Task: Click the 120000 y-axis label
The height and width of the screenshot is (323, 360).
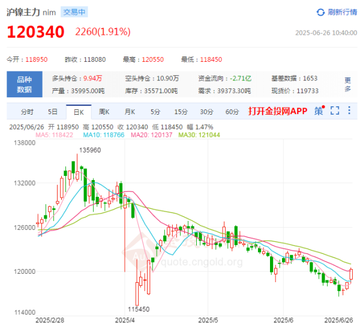Action: coord(25,271)
